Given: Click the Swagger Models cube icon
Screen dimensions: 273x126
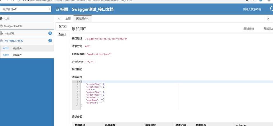Looking at the screenshot, I should (1, 26).
